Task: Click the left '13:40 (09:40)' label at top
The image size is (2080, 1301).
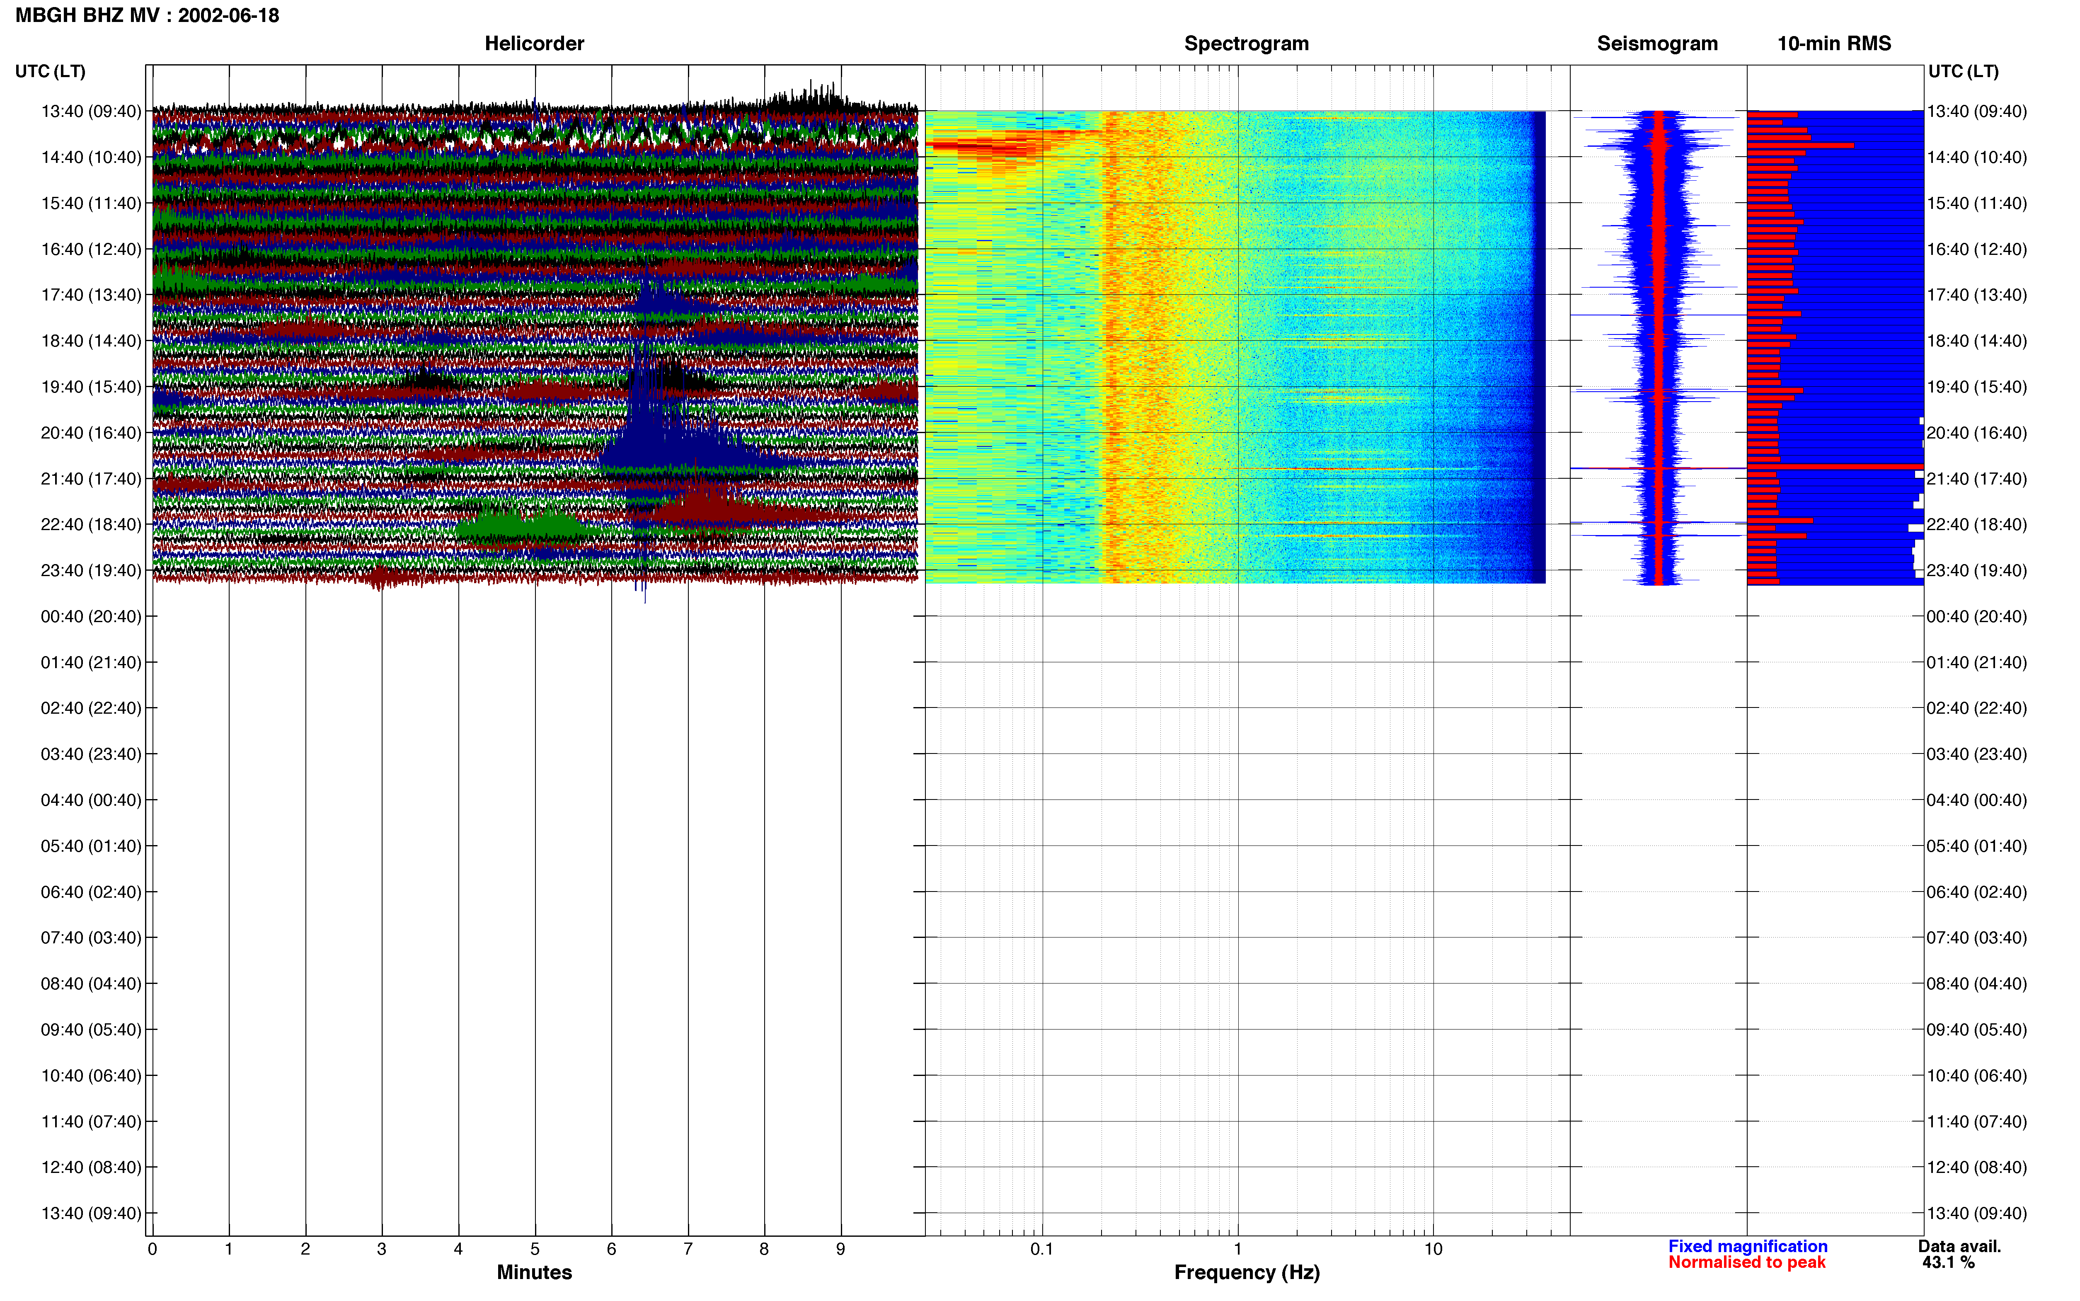Action: [91, 111]
